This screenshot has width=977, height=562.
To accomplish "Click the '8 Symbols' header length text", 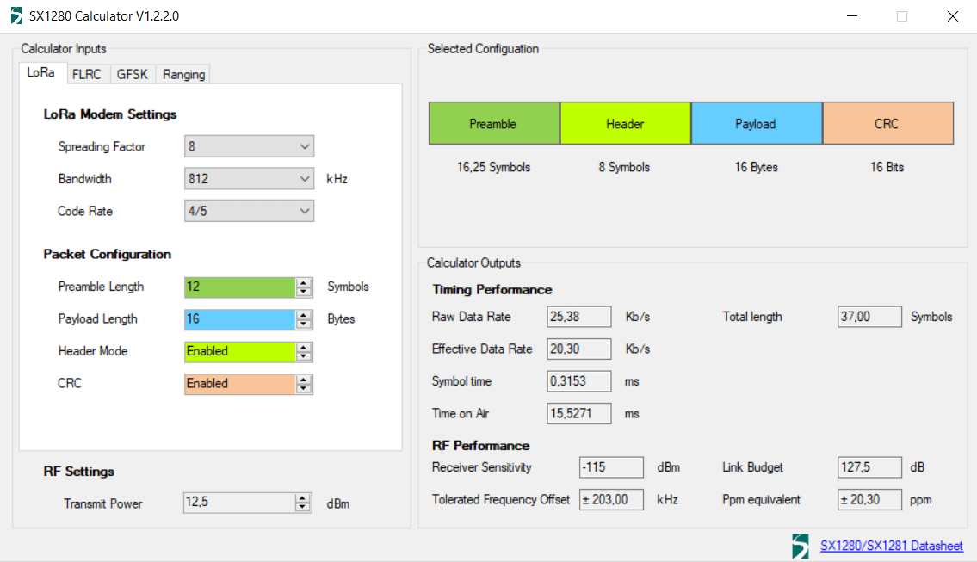I will pyautogui.click(x=624, y=167).
